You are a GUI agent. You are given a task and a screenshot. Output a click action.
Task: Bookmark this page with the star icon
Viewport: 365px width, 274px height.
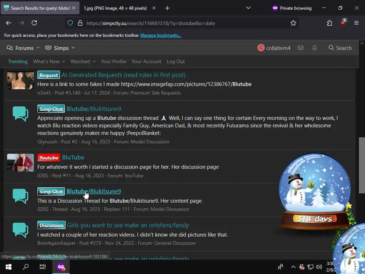point(293,23)
